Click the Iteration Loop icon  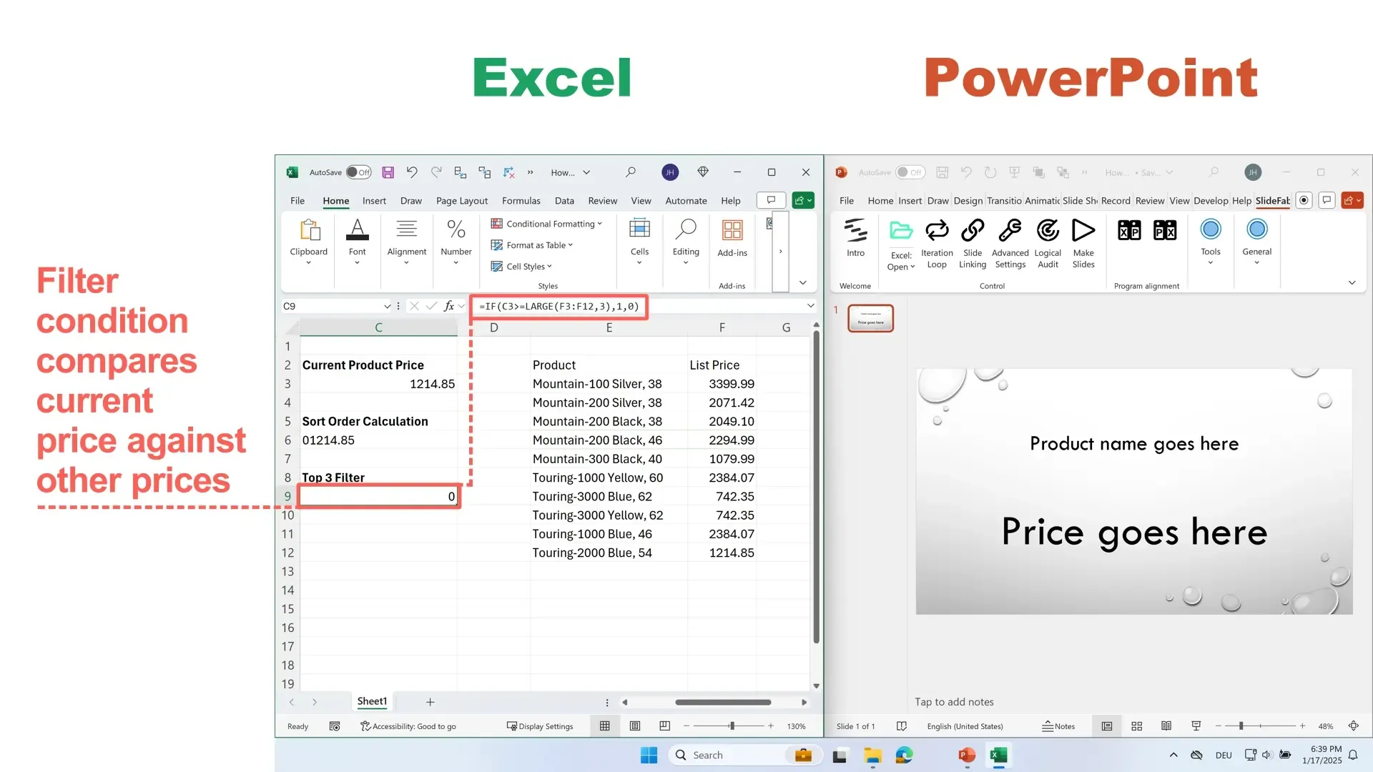click(937, 230)
